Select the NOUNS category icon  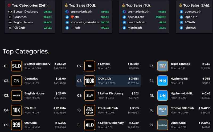(x=16, y=95)
